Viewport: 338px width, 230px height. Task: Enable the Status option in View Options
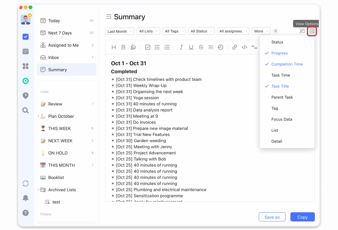277,42
